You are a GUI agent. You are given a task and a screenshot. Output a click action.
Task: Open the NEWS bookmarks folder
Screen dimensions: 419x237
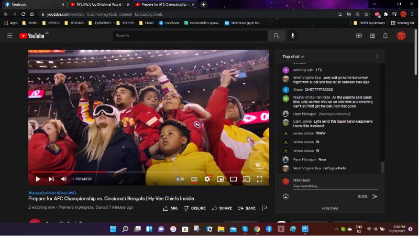[x=30, y=23]
